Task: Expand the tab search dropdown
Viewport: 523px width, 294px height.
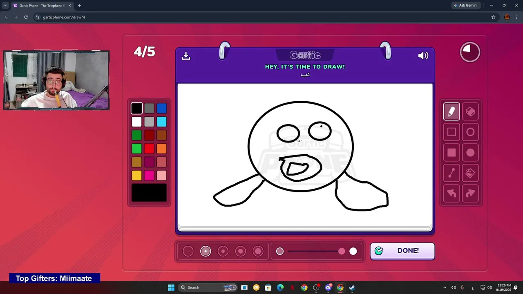Action: pyautogui.click(x=5, y=6)
